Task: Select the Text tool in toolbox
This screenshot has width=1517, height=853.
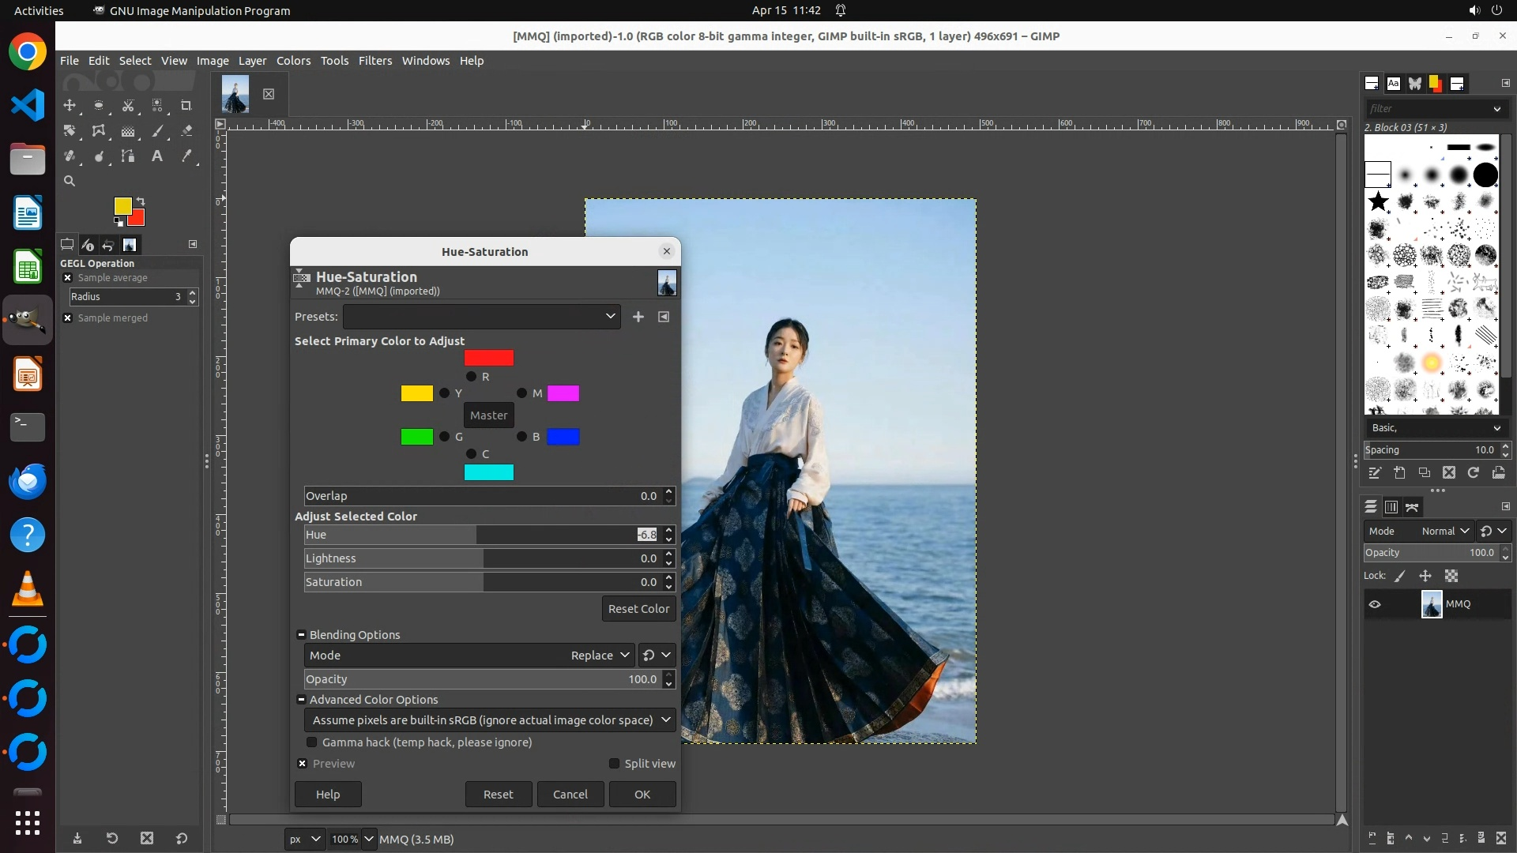Action: [x=157, y=156]
